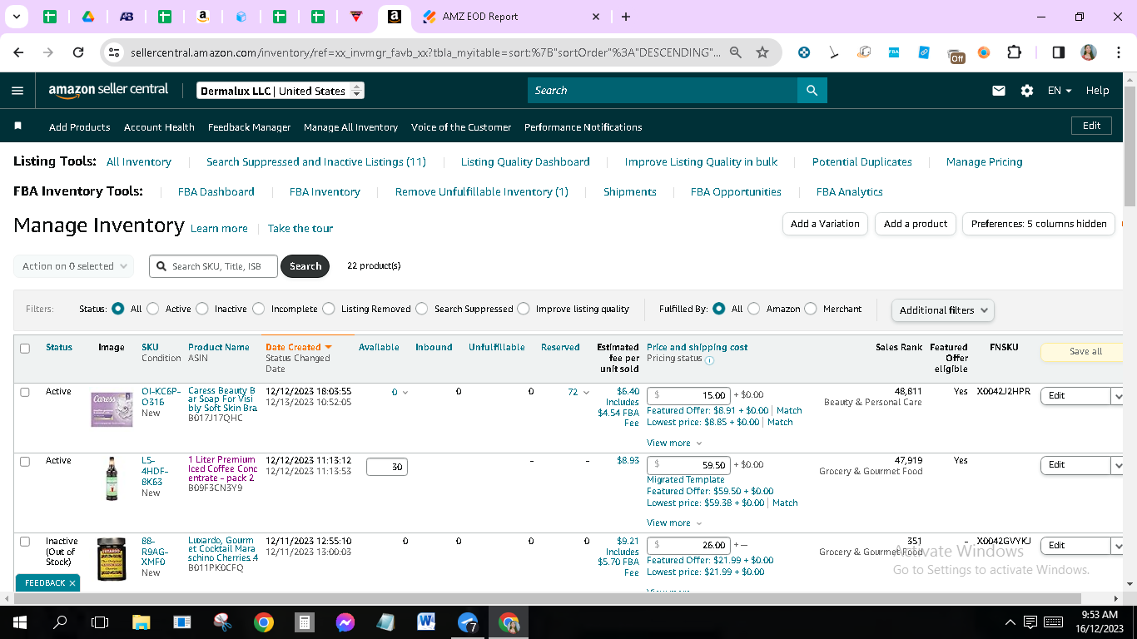1137x639 pixels.
Task: Open the Chrome three-dot menu
Action: click(x=1117, y=52)
